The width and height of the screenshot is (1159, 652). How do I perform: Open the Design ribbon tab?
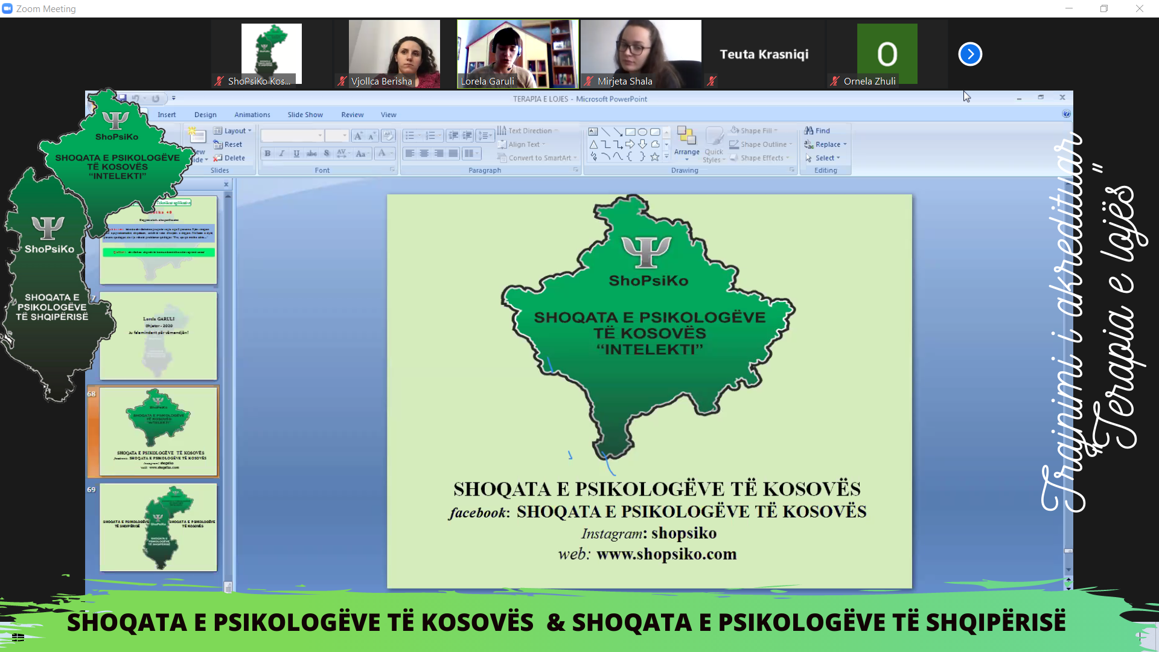click(x=205, y=115)
